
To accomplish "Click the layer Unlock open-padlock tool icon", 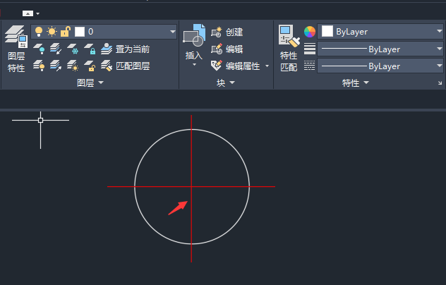I will click(90, 66).
